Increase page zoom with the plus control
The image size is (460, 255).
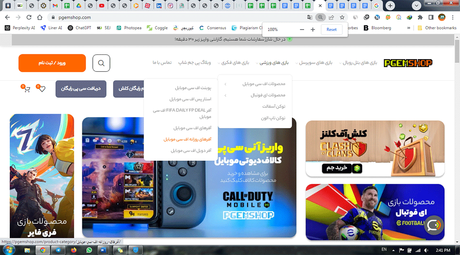312,29
